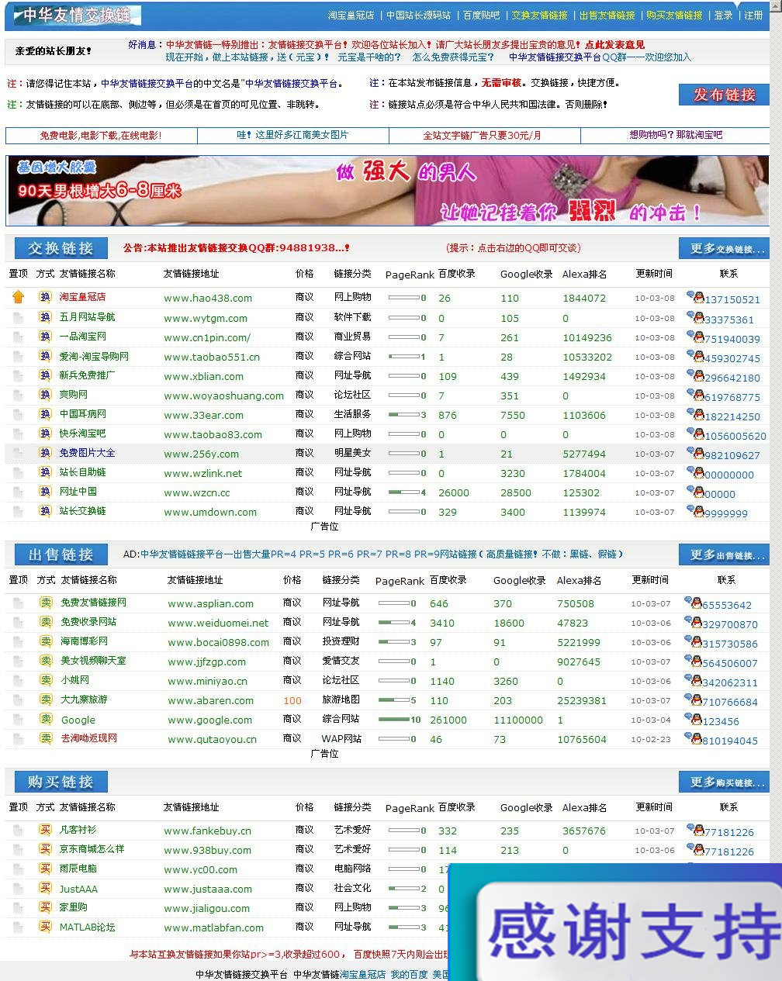Image resolution: width=782 pixels, height=981 pixels.
Task: Click the 换 icon beside 站长自助链
Action: (45, 472)
